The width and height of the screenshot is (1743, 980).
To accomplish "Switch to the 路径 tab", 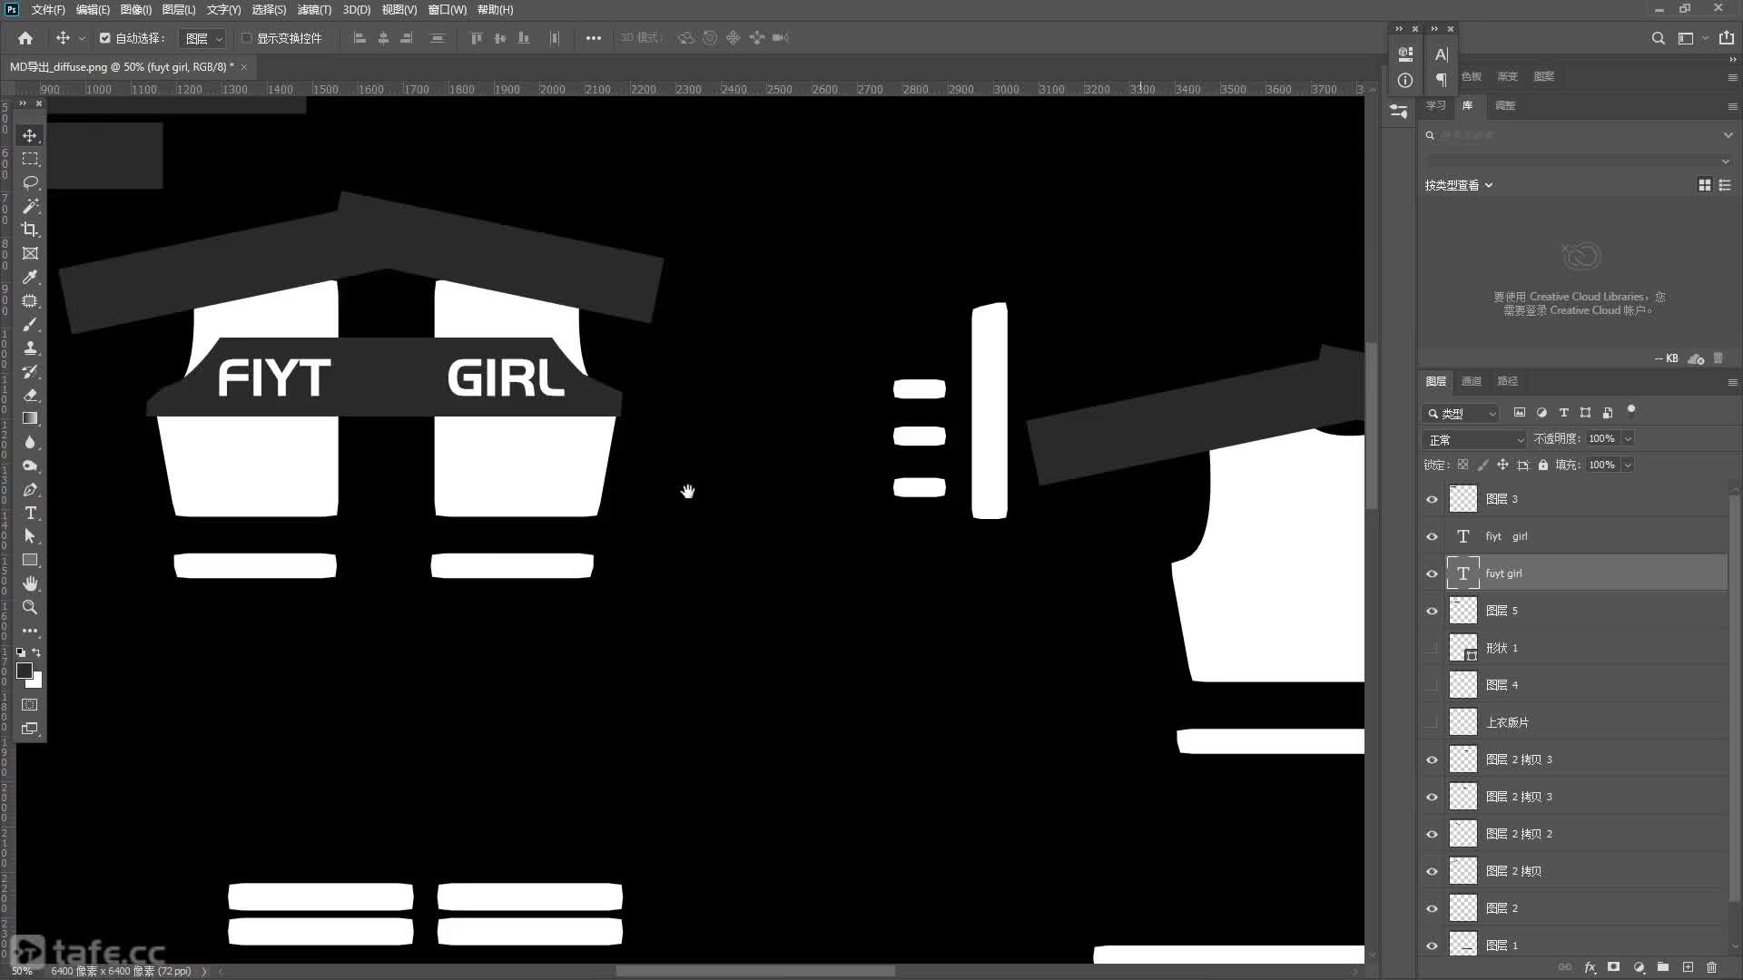I will [1508, 381].
